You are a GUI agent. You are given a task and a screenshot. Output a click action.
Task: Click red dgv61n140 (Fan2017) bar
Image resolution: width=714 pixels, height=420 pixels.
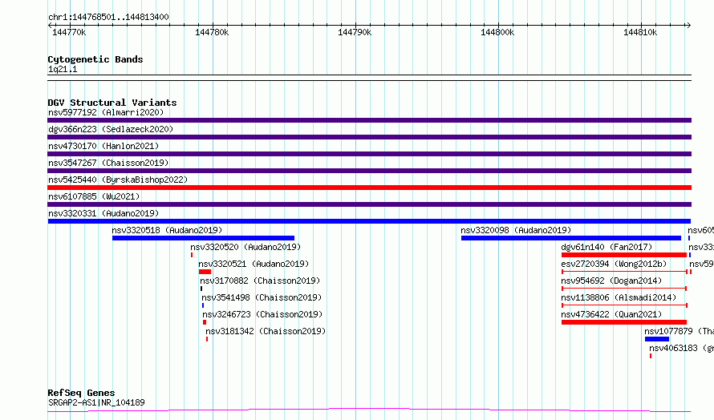pyautogui.click(x=624, y=255)
